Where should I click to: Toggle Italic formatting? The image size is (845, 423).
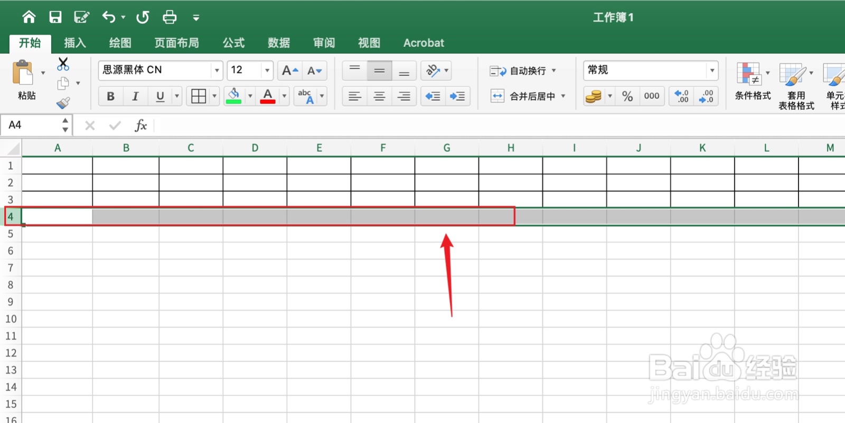(135, 96)
